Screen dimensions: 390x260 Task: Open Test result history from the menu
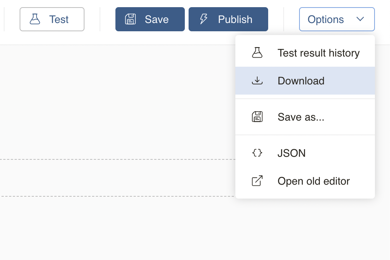click(318, 53)
